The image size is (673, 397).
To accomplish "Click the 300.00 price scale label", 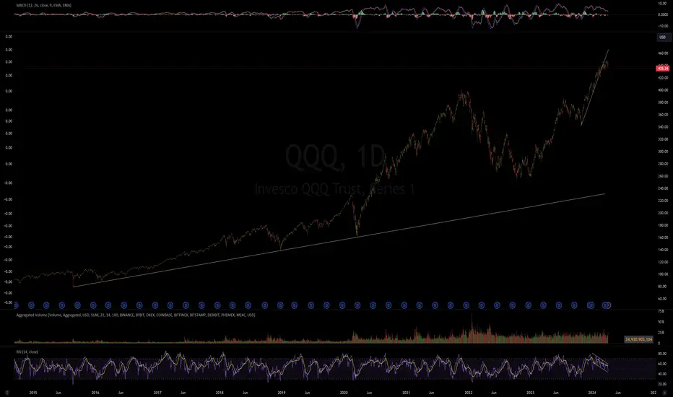I will [663, 152].
